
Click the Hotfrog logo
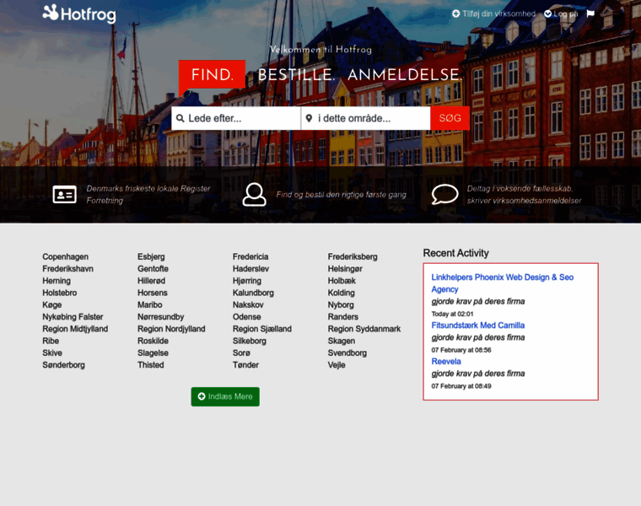(x=79, y=13)
